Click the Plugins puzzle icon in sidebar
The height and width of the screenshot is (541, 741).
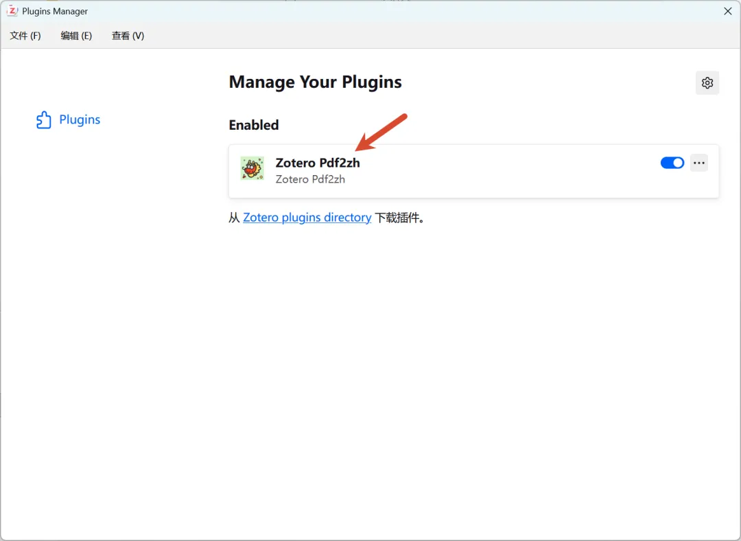click(x=43, y=119)
